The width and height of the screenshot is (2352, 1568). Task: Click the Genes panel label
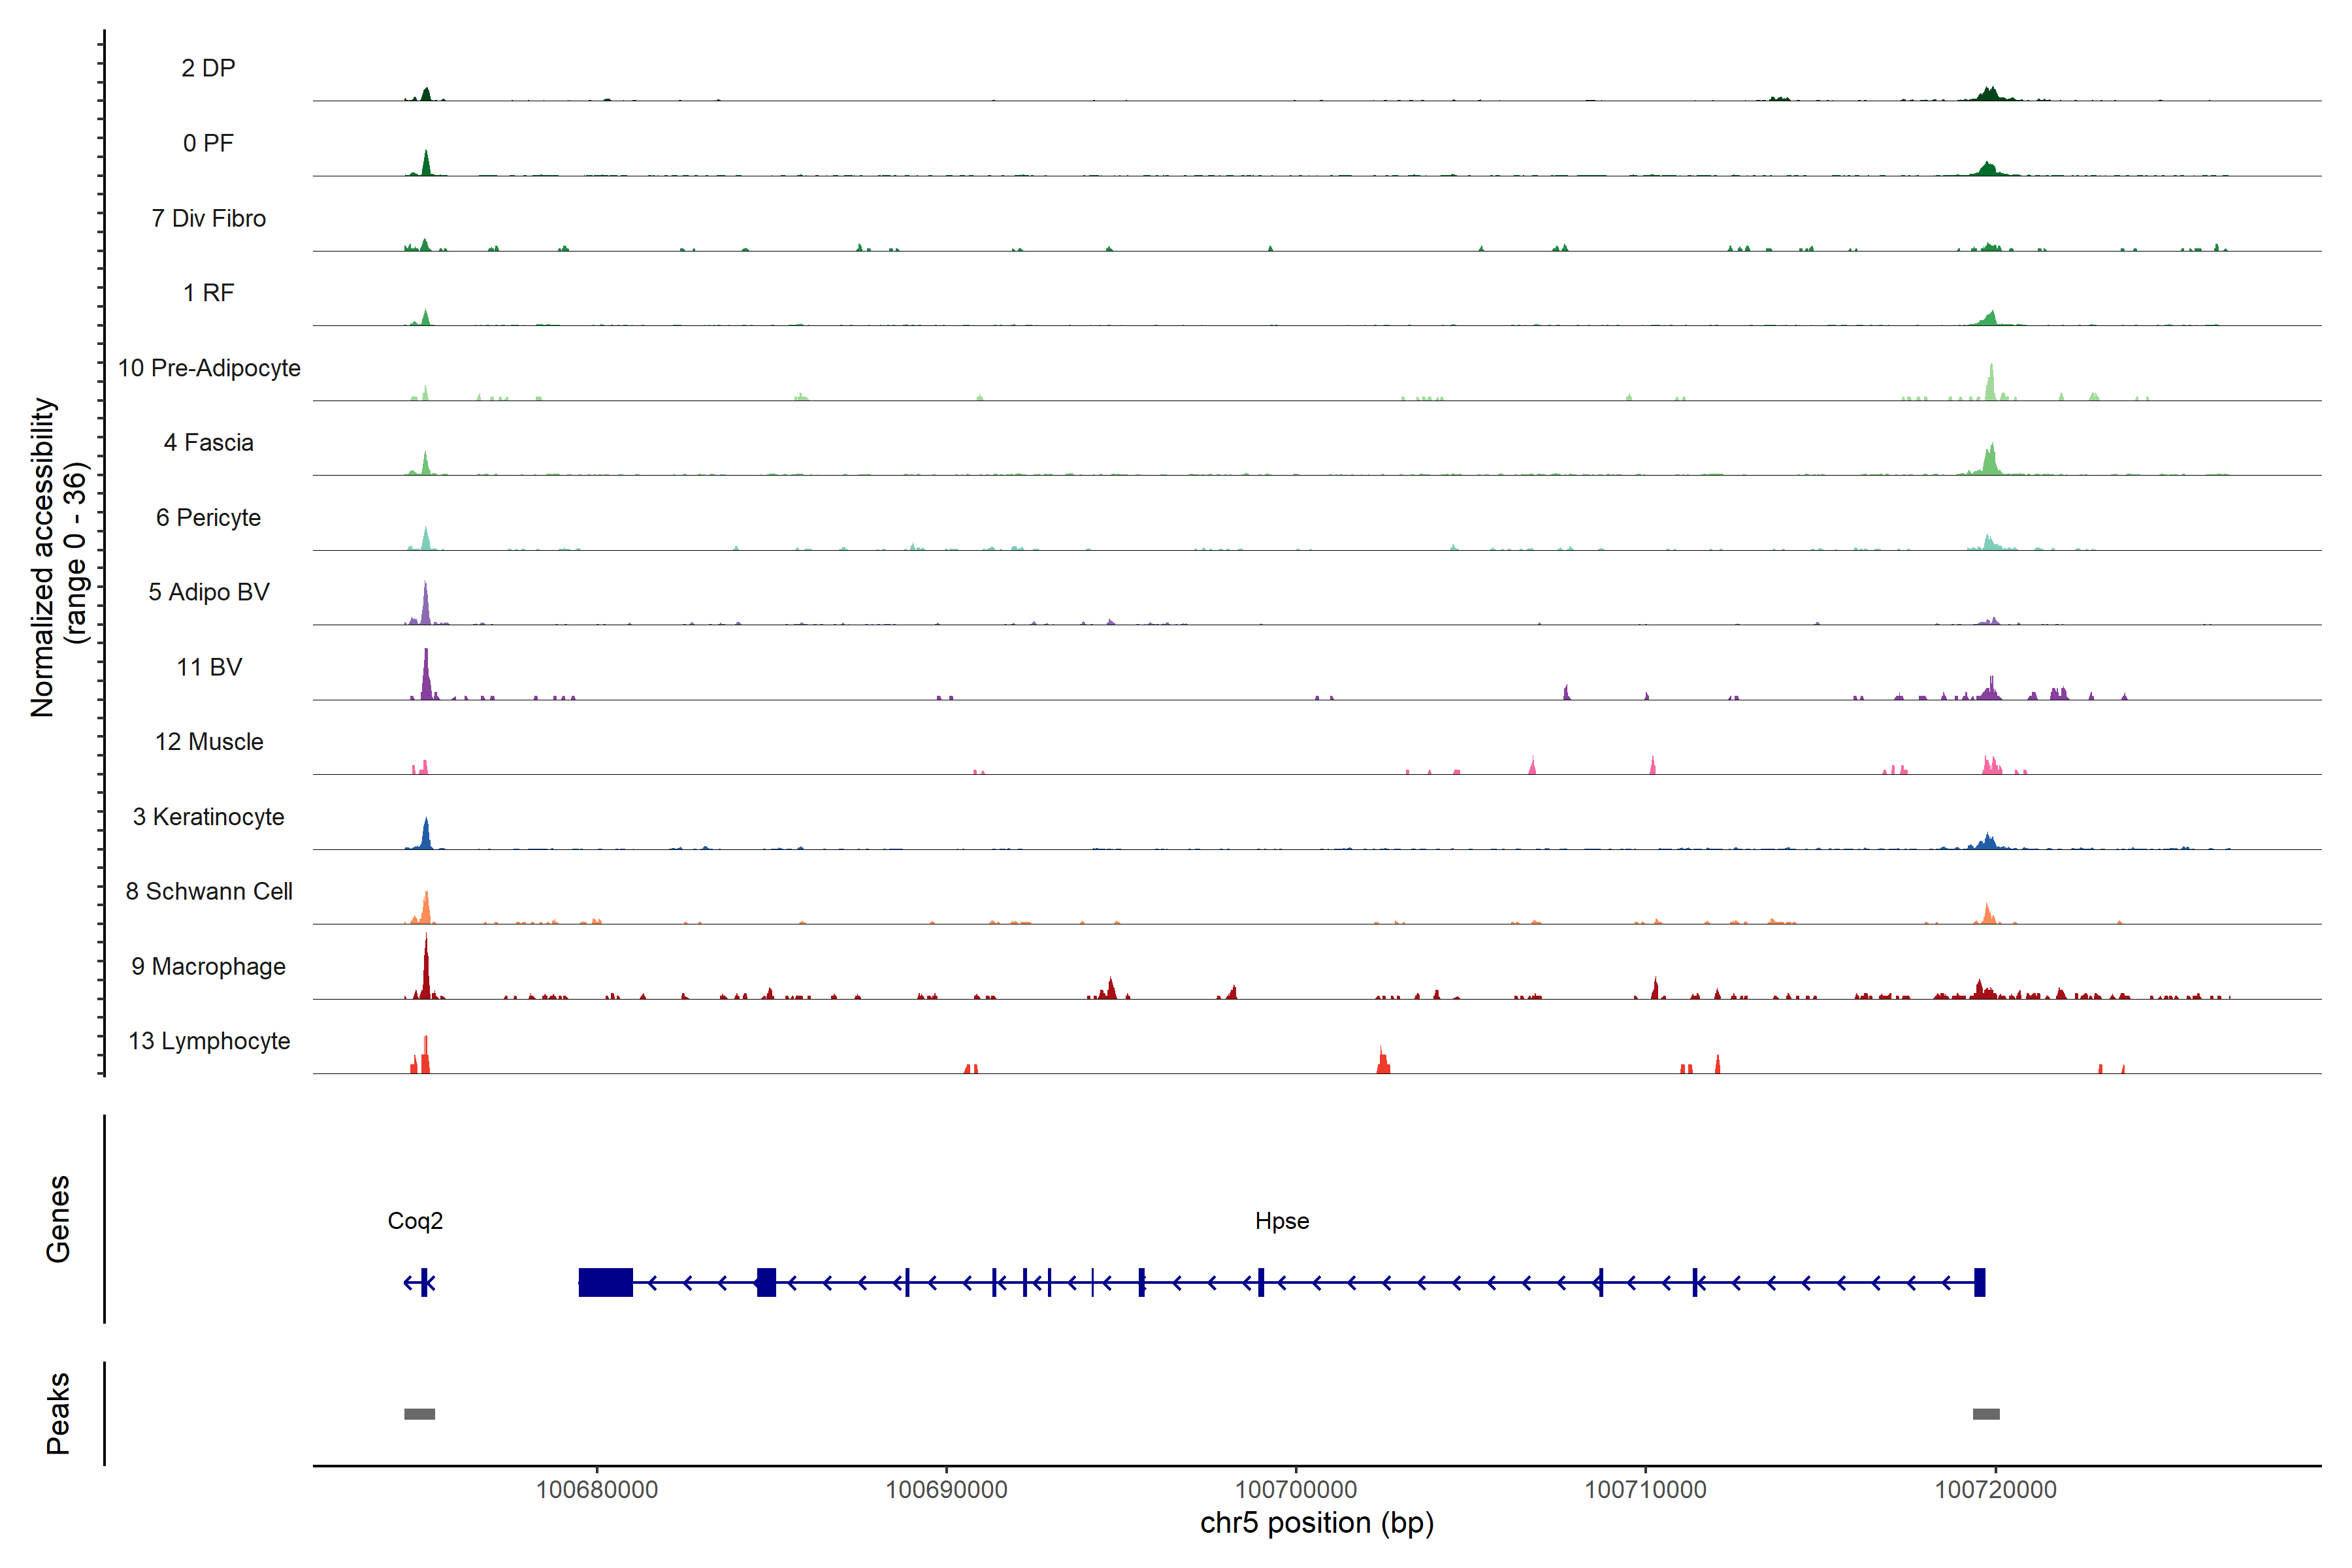tap(58, 1218)
